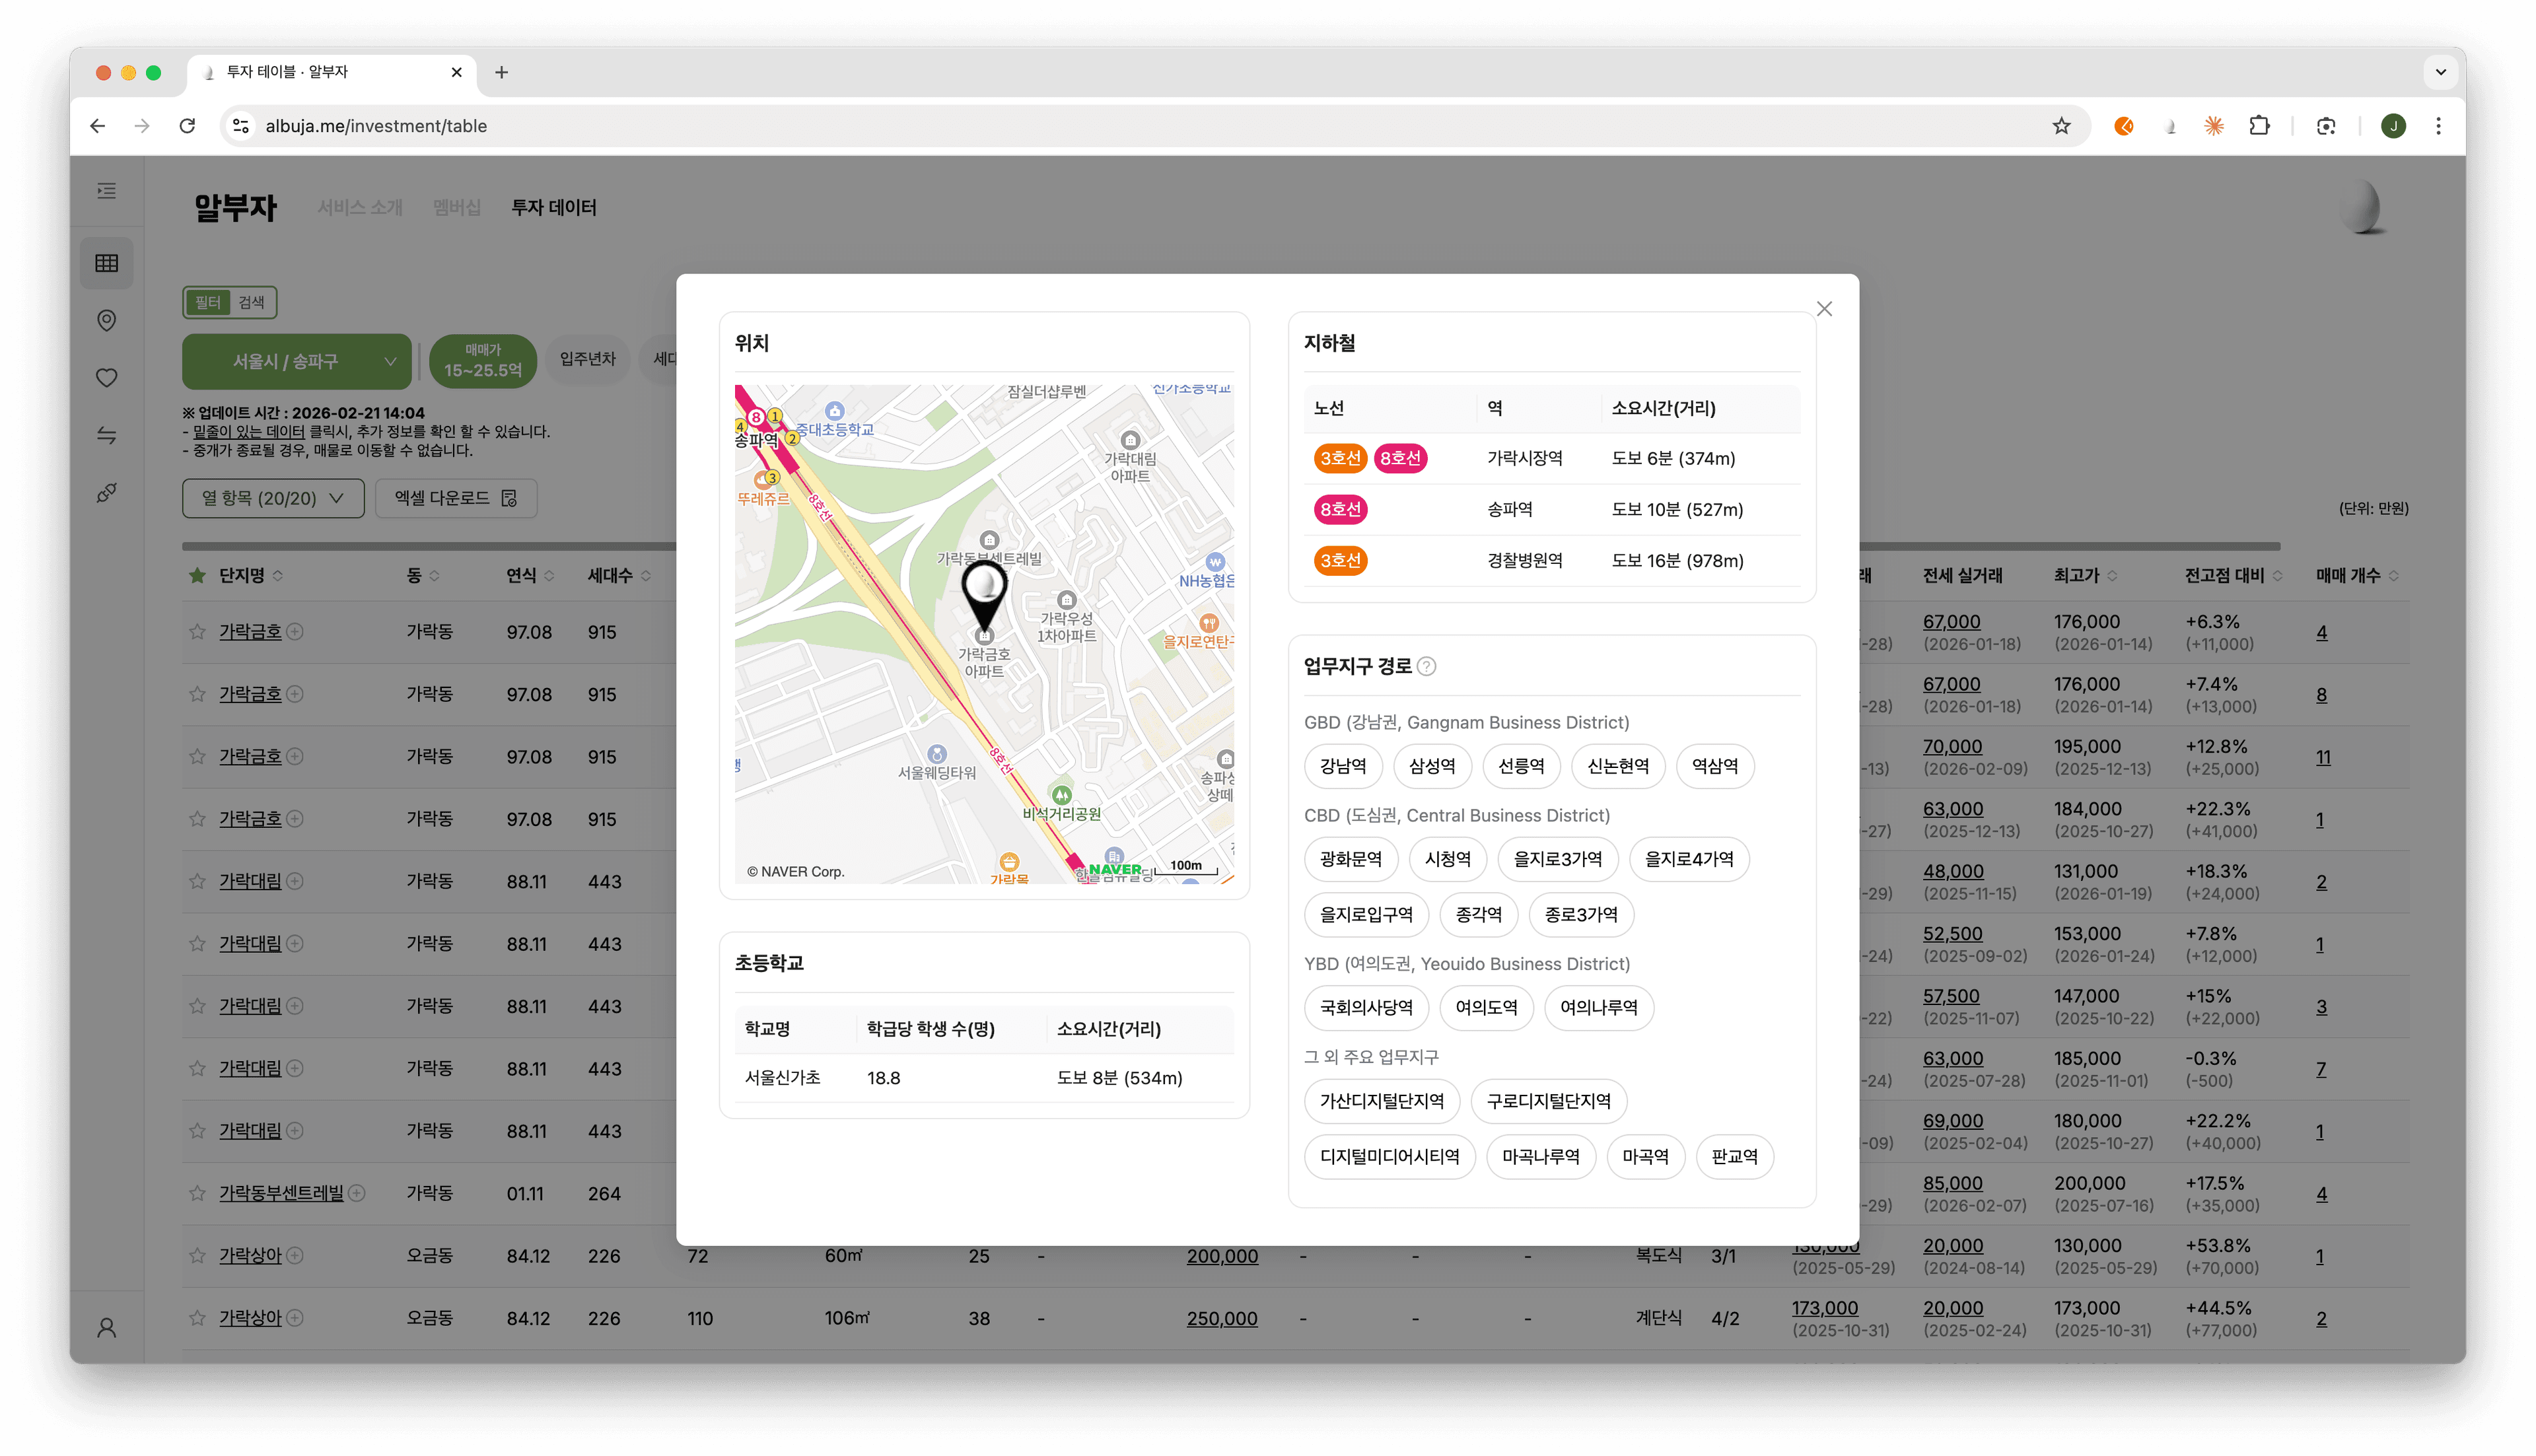Open the user profile sidebar icon
This screenshot has width=2536, height=1456.
point(107,1327)
